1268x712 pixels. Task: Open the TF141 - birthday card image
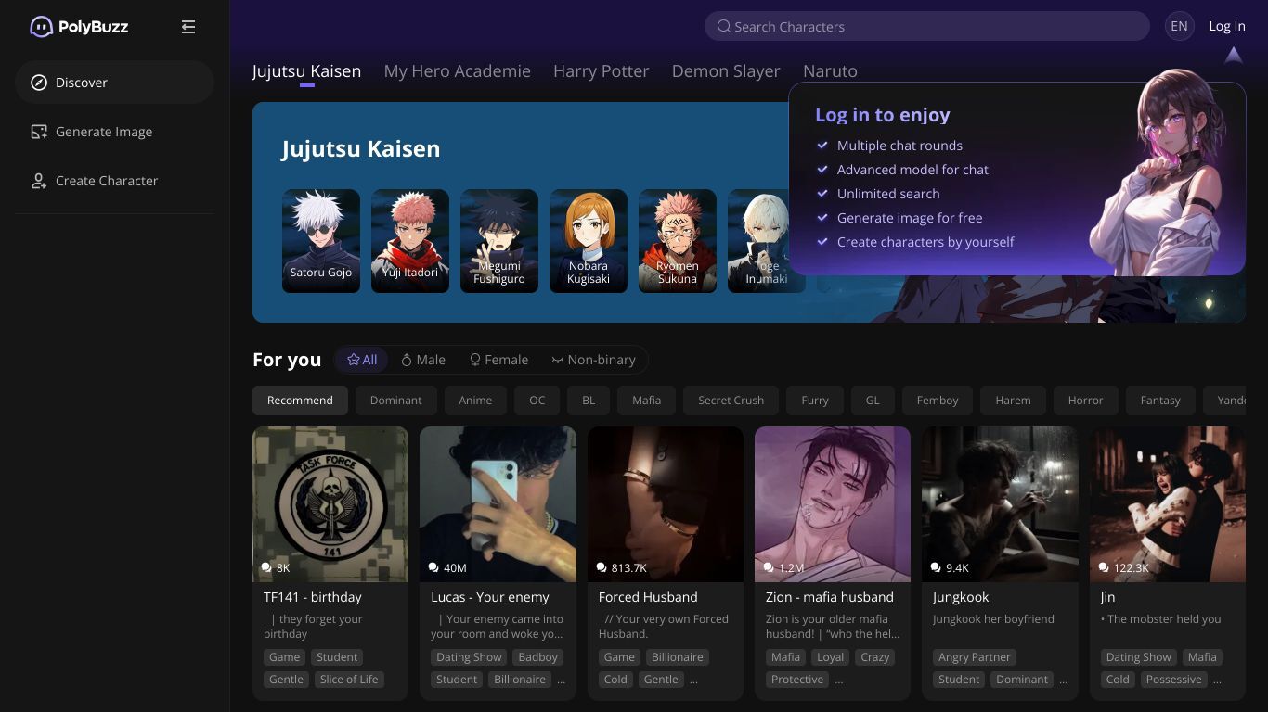330,504
